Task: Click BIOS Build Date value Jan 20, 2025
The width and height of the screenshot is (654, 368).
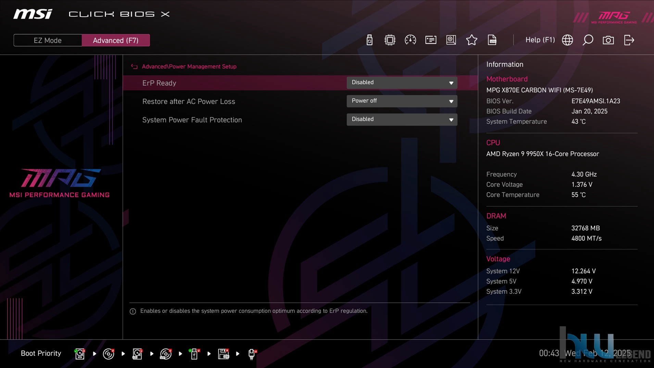Action: click(589, 111)
